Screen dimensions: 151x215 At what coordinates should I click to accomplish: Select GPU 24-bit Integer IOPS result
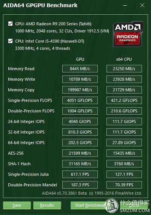[x=80, y=121]
